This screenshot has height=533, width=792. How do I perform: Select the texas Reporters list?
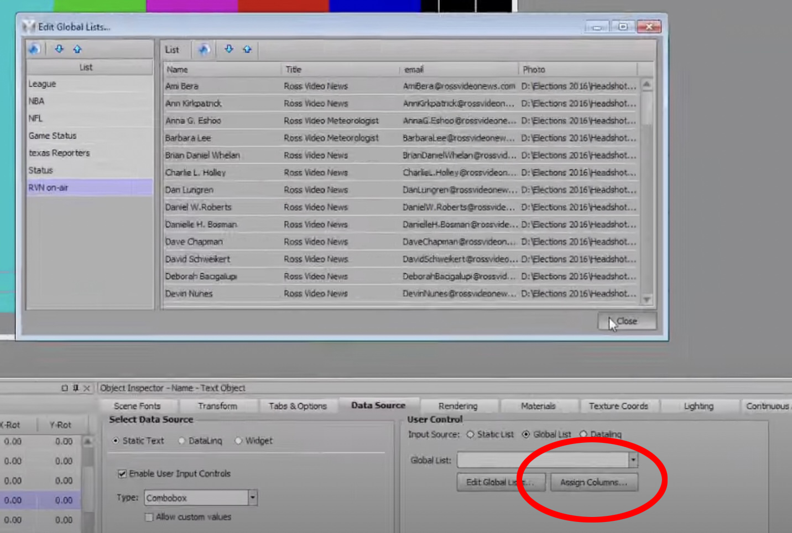(90, 153)
